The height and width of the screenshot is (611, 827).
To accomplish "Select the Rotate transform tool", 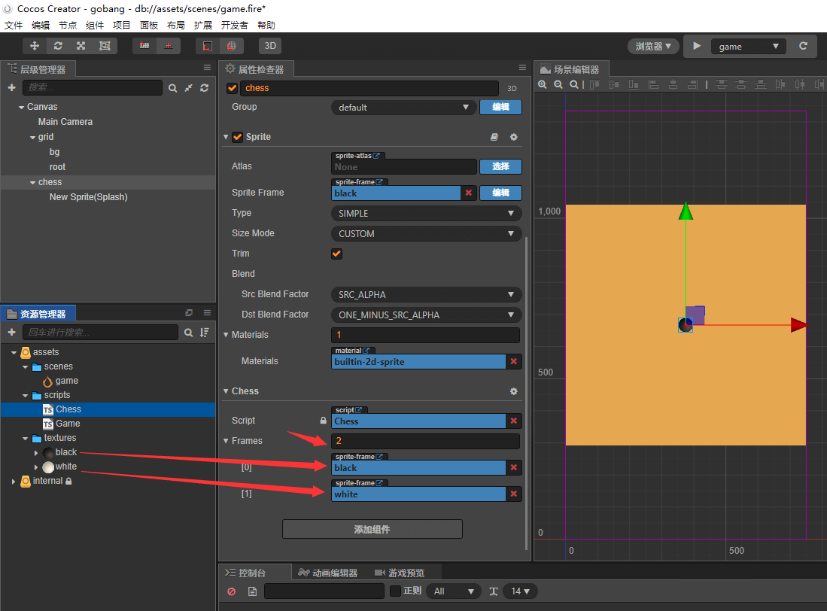I will (58, 46).
